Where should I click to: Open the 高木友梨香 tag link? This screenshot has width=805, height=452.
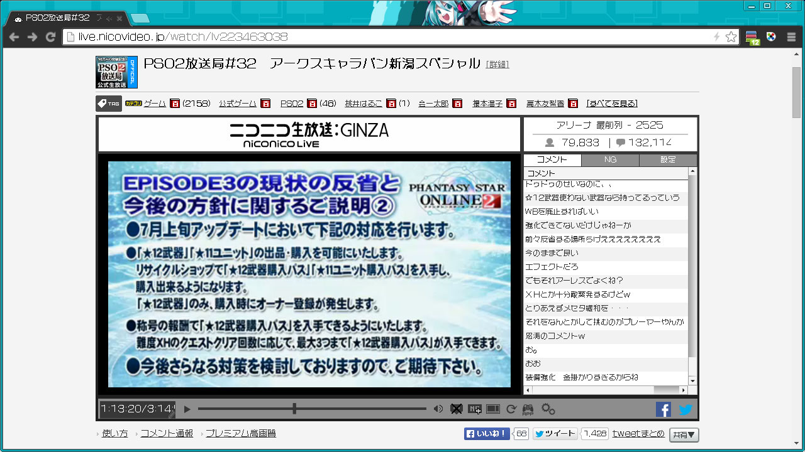pos(545,104)
